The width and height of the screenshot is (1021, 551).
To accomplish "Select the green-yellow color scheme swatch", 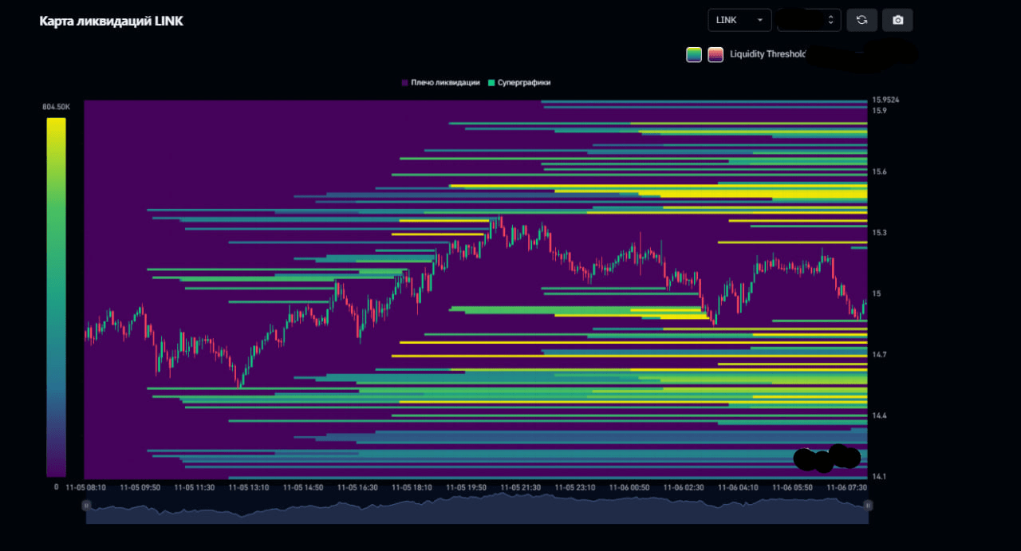I will click(x=694, y=54).
